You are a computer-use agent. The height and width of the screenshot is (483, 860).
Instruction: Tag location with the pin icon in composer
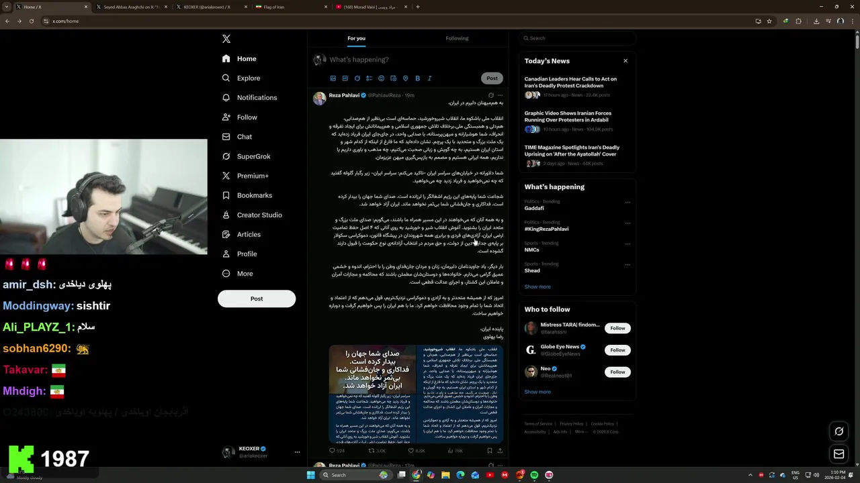coord(405,78)
